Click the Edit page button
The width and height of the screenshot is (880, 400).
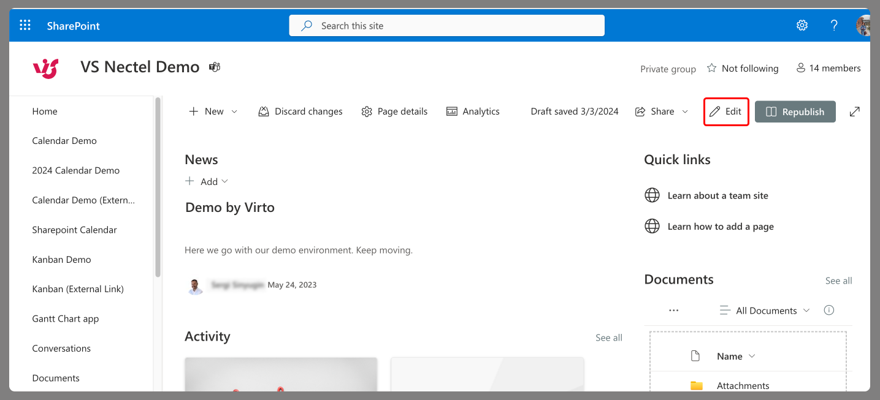(x=726, y=111)
